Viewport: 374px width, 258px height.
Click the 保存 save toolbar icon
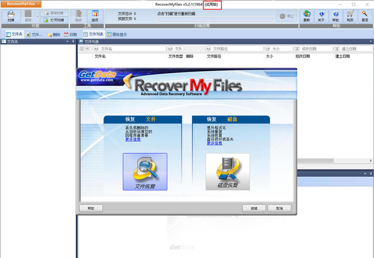[28, 16]
